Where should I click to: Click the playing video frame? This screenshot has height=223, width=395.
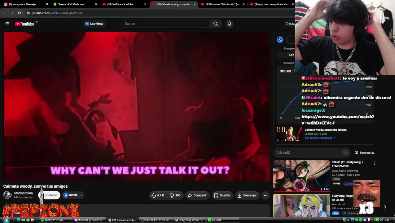tap(137, 106)
